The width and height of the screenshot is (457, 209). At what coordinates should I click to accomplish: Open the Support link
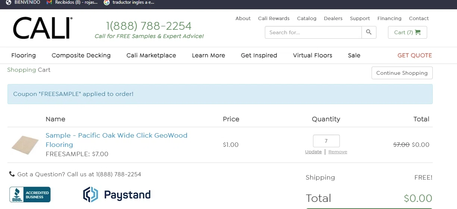360,18
